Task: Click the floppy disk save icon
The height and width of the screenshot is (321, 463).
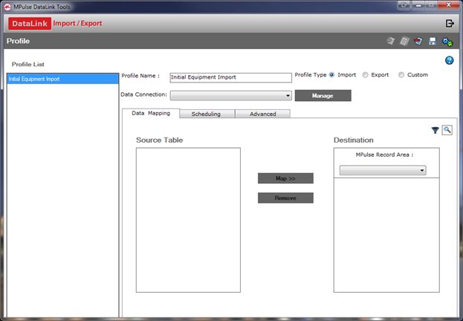Action: point(433,42)
